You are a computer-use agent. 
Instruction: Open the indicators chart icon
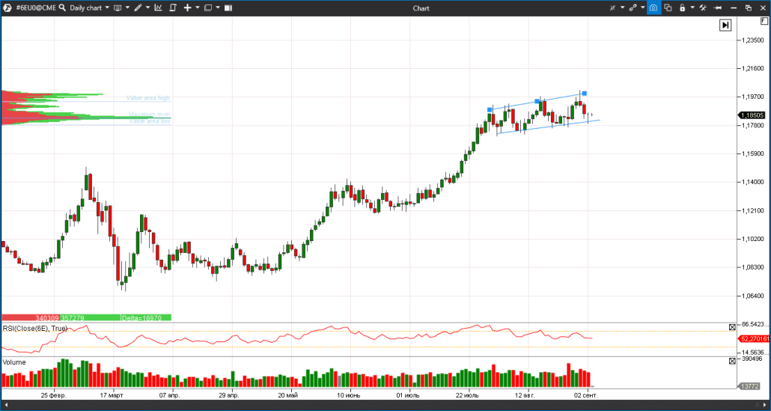158,8
